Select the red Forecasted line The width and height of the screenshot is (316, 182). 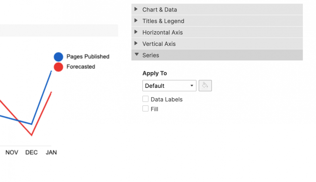[x=41, y=113]
